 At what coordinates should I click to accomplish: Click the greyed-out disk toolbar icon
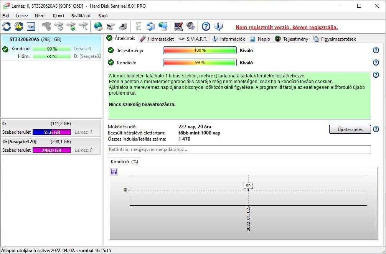pyautogui.click(x=46, y=26)
